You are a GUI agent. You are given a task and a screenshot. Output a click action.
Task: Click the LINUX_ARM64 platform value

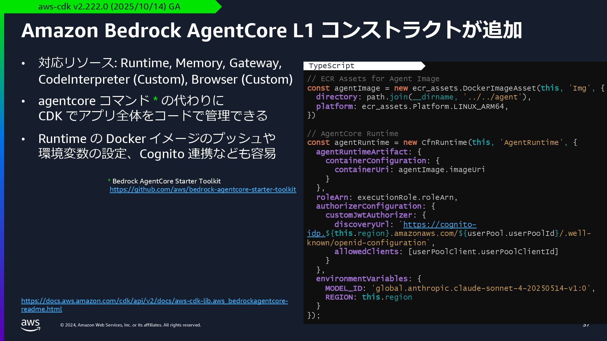[x=478, y=107]
